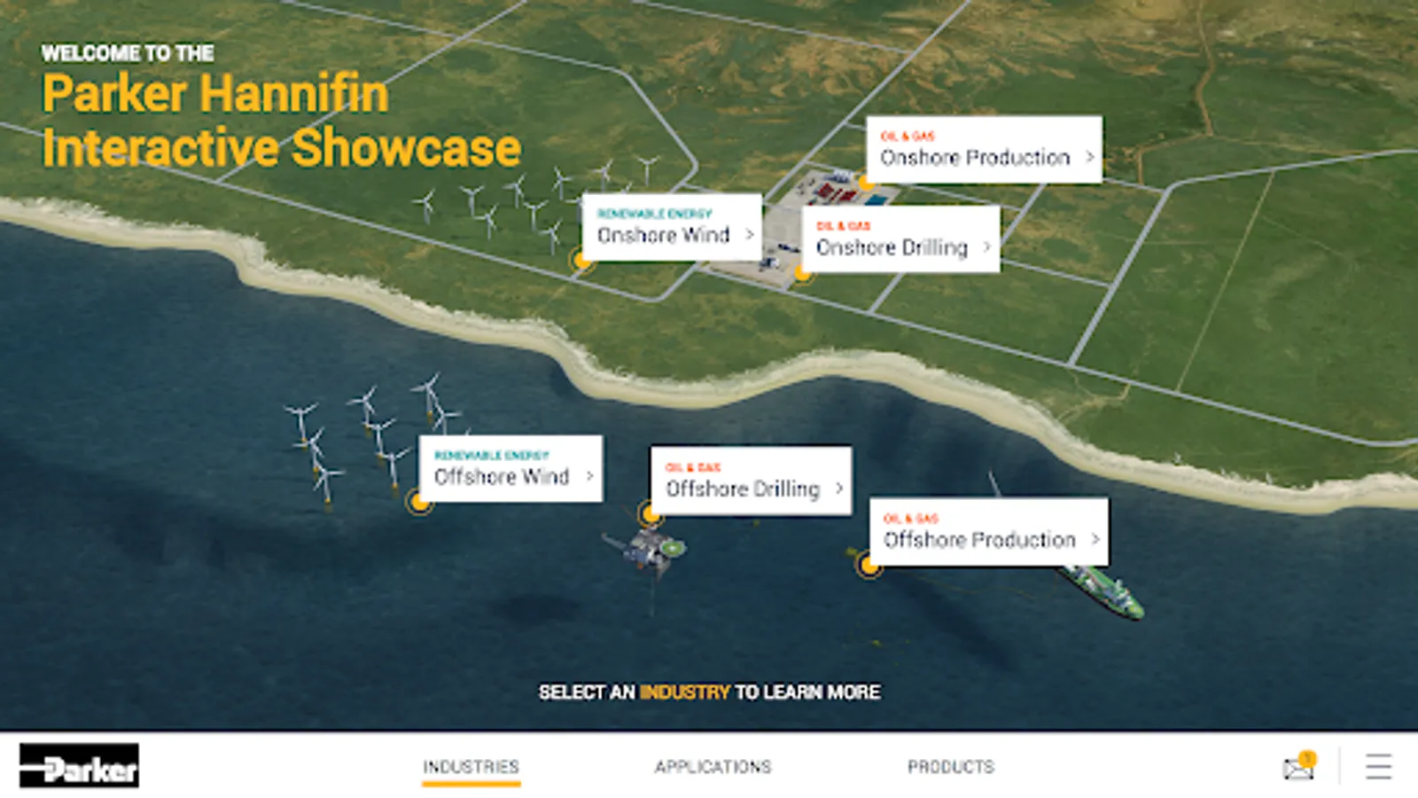Image resolution: width=1418 pixels, height=798 pixels.
Task: Expand the Onshore Wind chevron arrow
Action: [749, 235]
